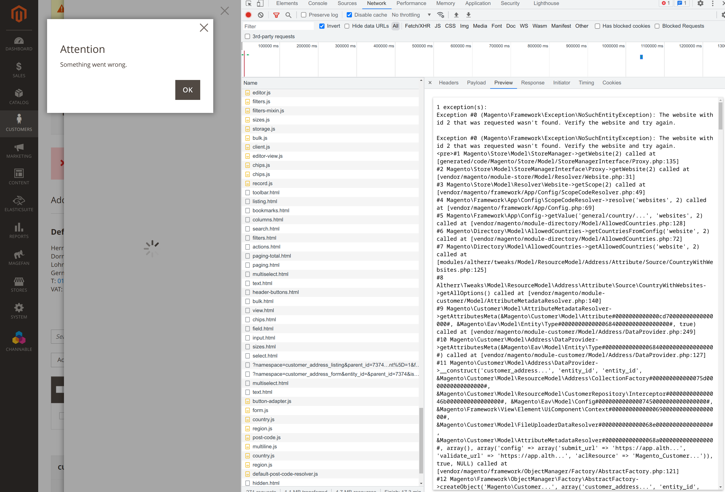Select the inspect element cursor tool

click(248, 3)
